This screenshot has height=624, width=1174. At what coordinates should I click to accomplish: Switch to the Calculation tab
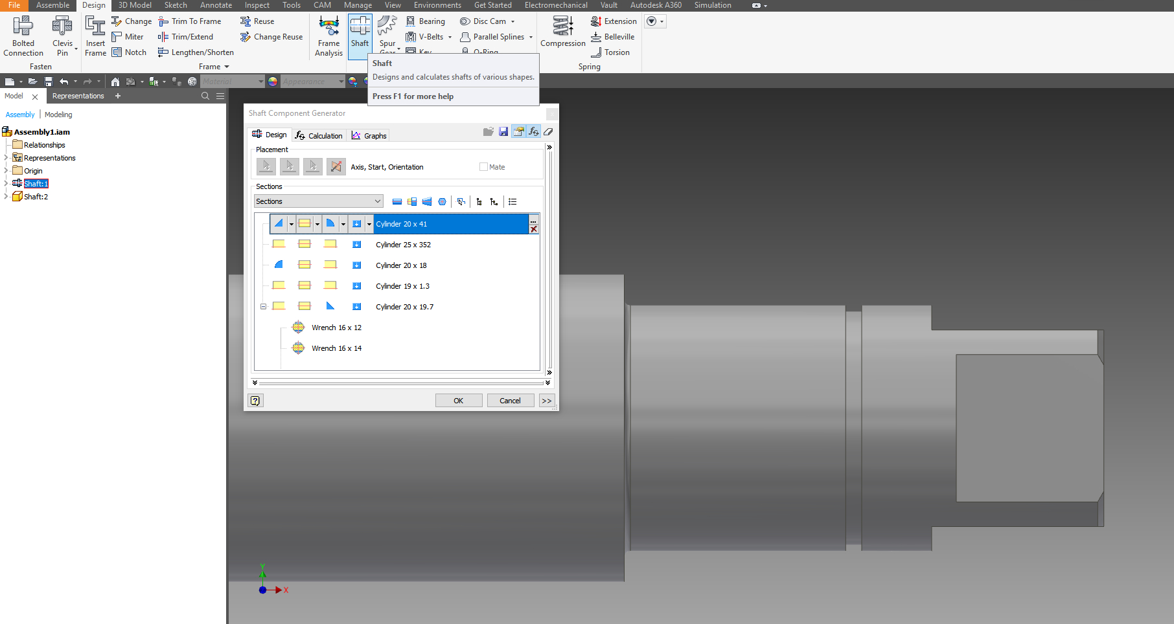(x=318, y=135)
